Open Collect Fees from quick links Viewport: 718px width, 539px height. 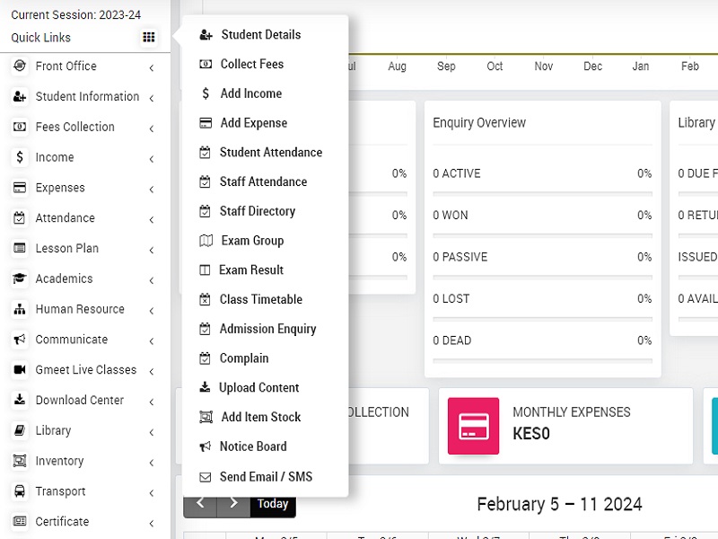(x=251, y=64)
